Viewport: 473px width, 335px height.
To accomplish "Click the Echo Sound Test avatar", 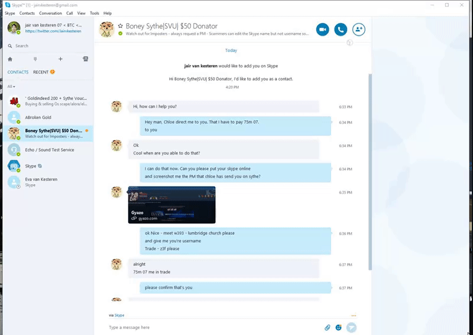I will (x=14, y=150).
